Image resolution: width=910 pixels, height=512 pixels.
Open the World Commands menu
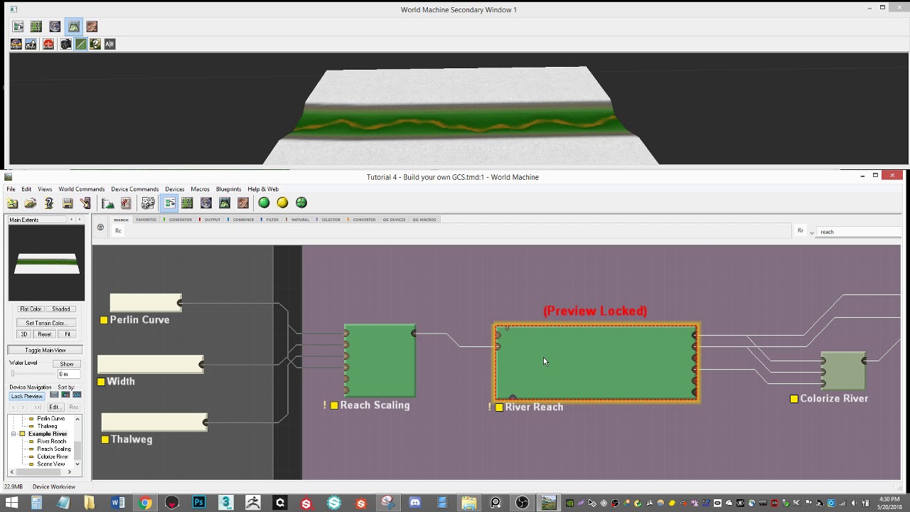coord(82,189)
